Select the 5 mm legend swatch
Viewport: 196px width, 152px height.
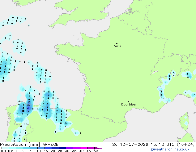[x=34, y=148]
